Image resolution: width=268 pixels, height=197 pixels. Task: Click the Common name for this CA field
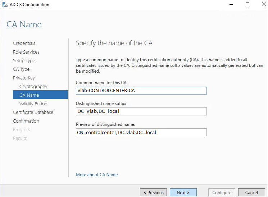(141, 91)
